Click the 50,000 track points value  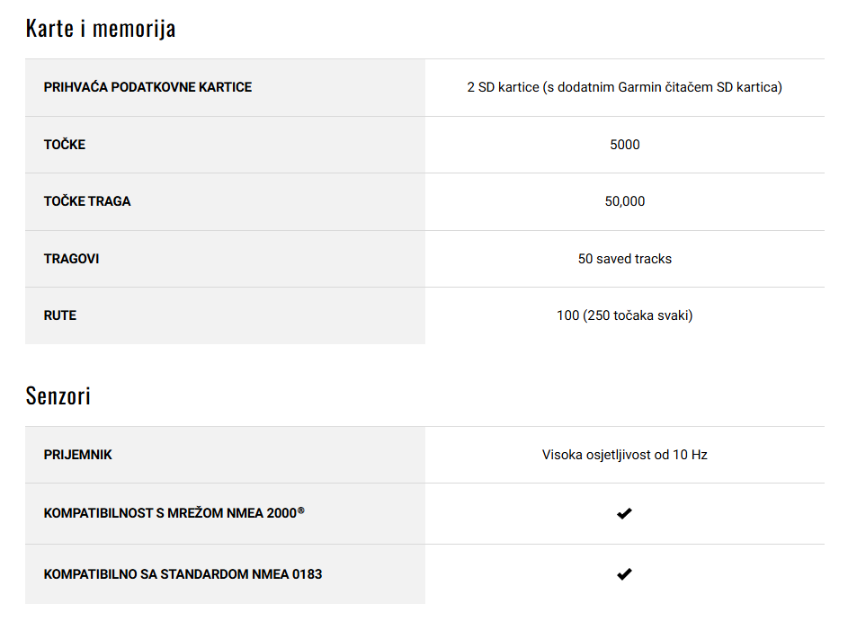[625, 201]
